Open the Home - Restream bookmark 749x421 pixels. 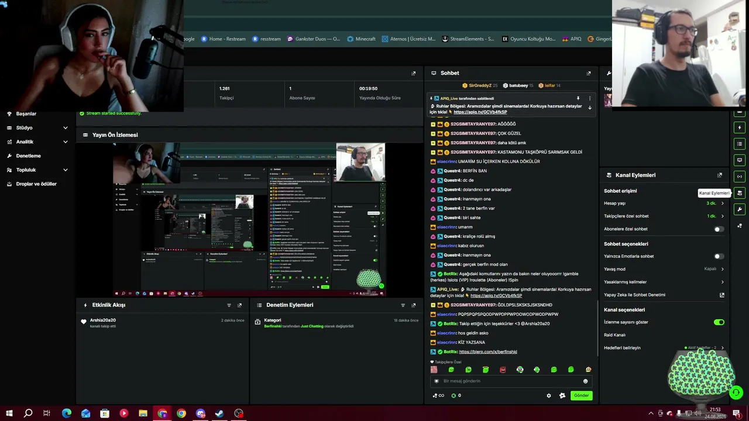coord(223,39)
